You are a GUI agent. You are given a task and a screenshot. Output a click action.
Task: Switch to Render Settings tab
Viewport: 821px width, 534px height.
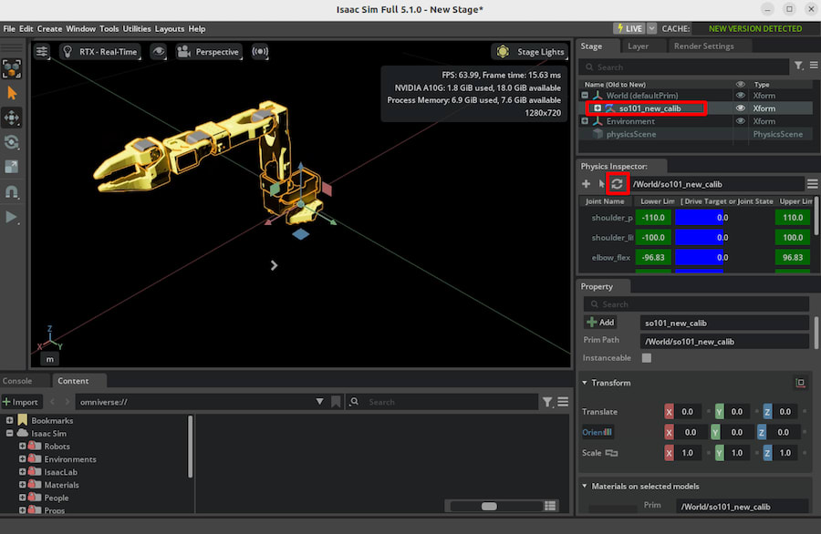click(703, 46)
